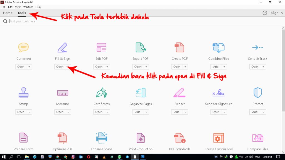
Task: Select the Organize Pages icon
Action: click(141, 93)
